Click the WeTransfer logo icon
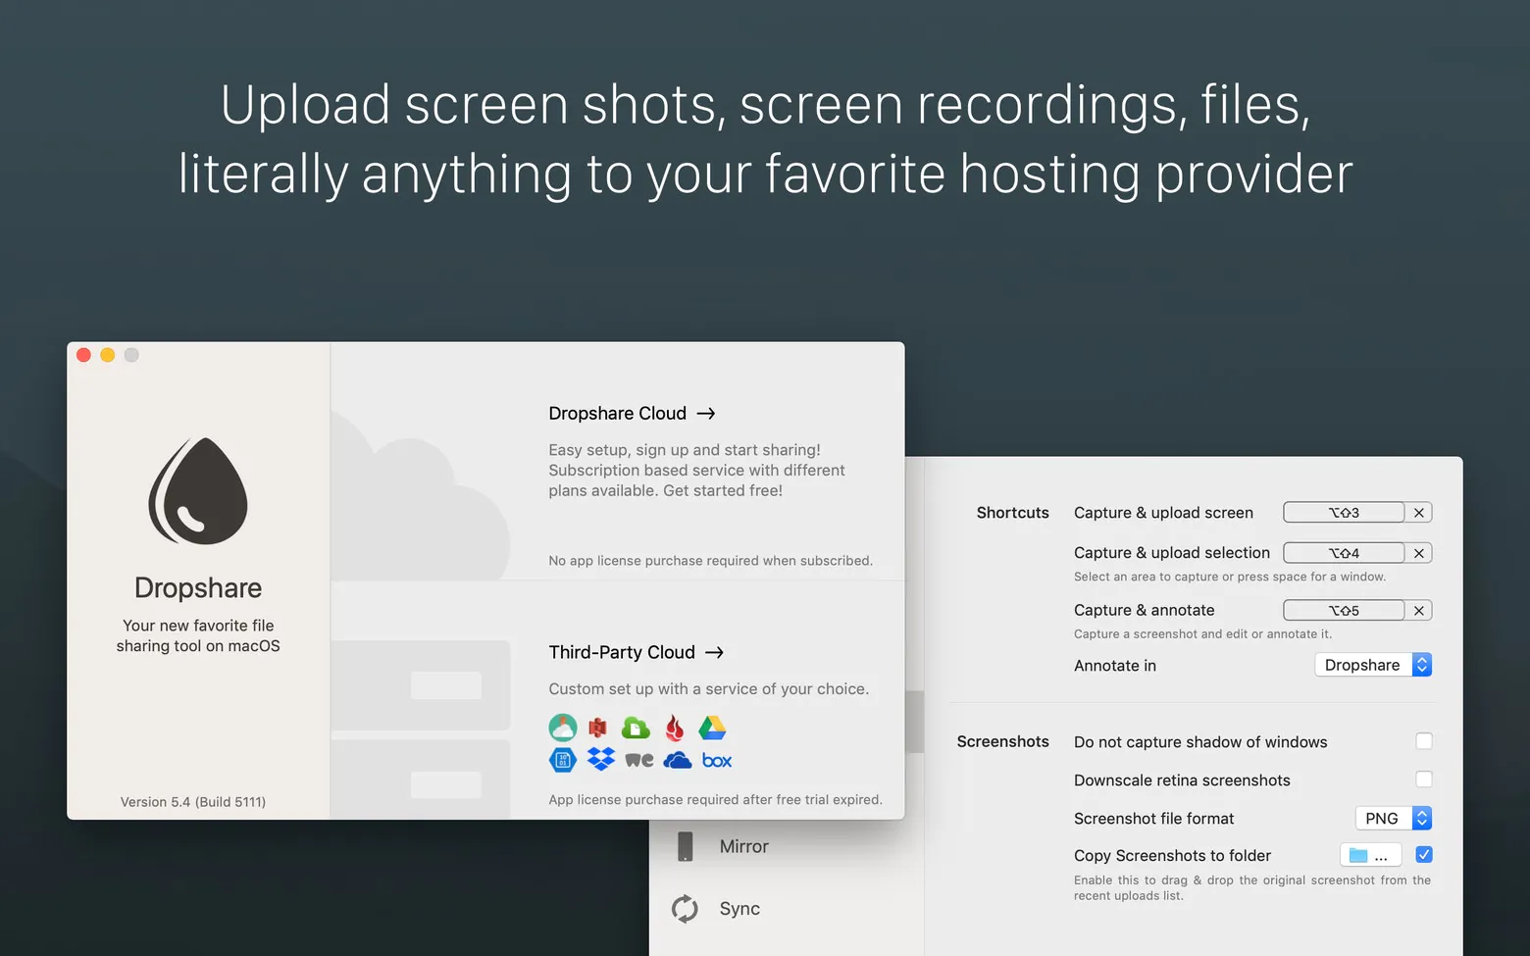The height and width of the screenshot is (956, 1530). click(x=639, y=760)
